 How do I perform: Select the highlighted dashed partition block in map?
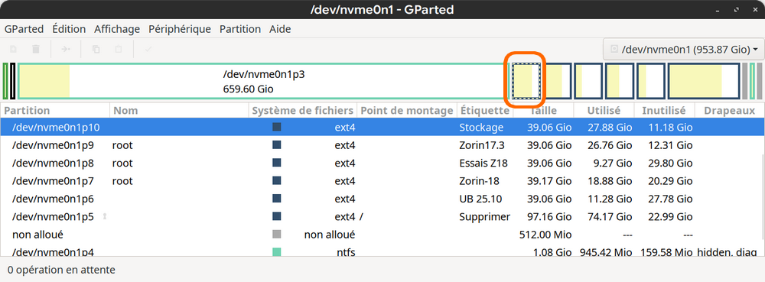point(526,81)
